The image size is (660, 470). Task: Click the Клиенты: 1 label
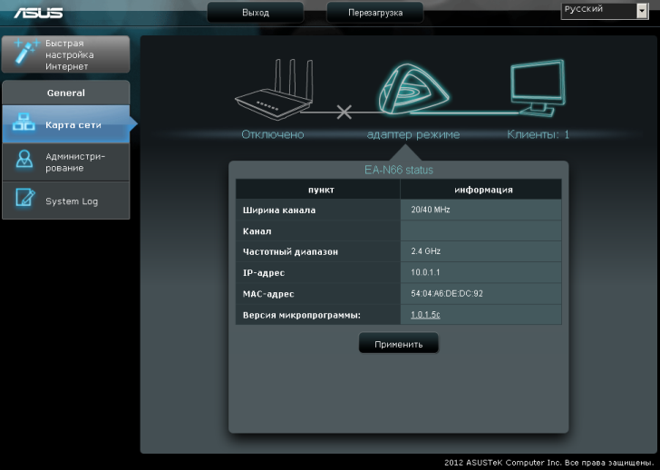pos(538,134)
